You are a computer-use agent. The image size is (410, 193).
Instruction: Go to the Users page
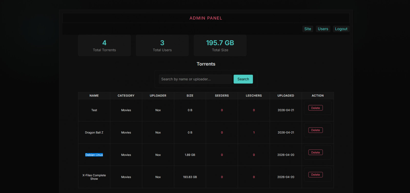pos(323,29)
